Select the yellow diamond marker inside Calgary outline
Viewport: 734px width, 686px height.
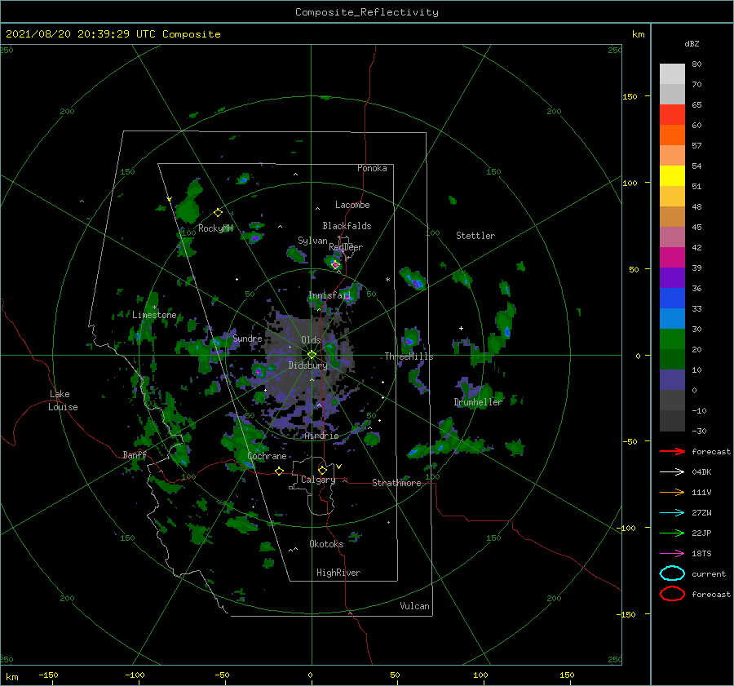click(322, 470)
